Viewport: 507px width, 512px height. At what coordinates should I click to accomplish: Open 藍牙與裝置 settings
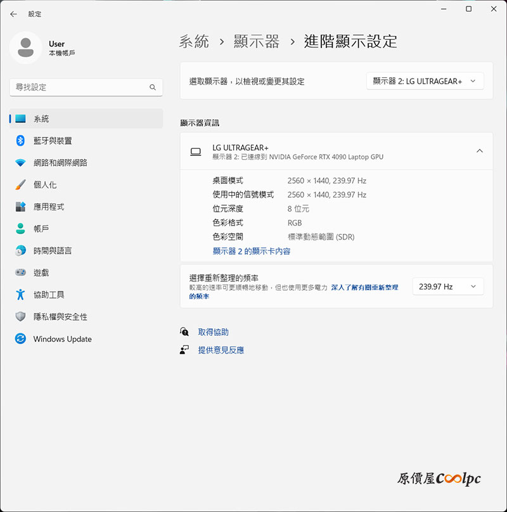pos(86,141)
